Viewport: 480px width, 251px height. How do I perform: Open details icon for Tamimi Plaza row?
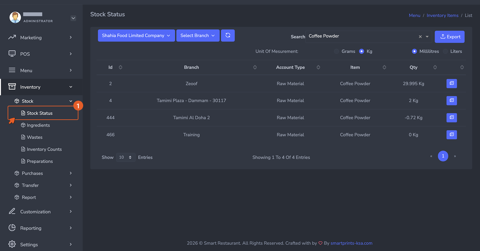451,101
